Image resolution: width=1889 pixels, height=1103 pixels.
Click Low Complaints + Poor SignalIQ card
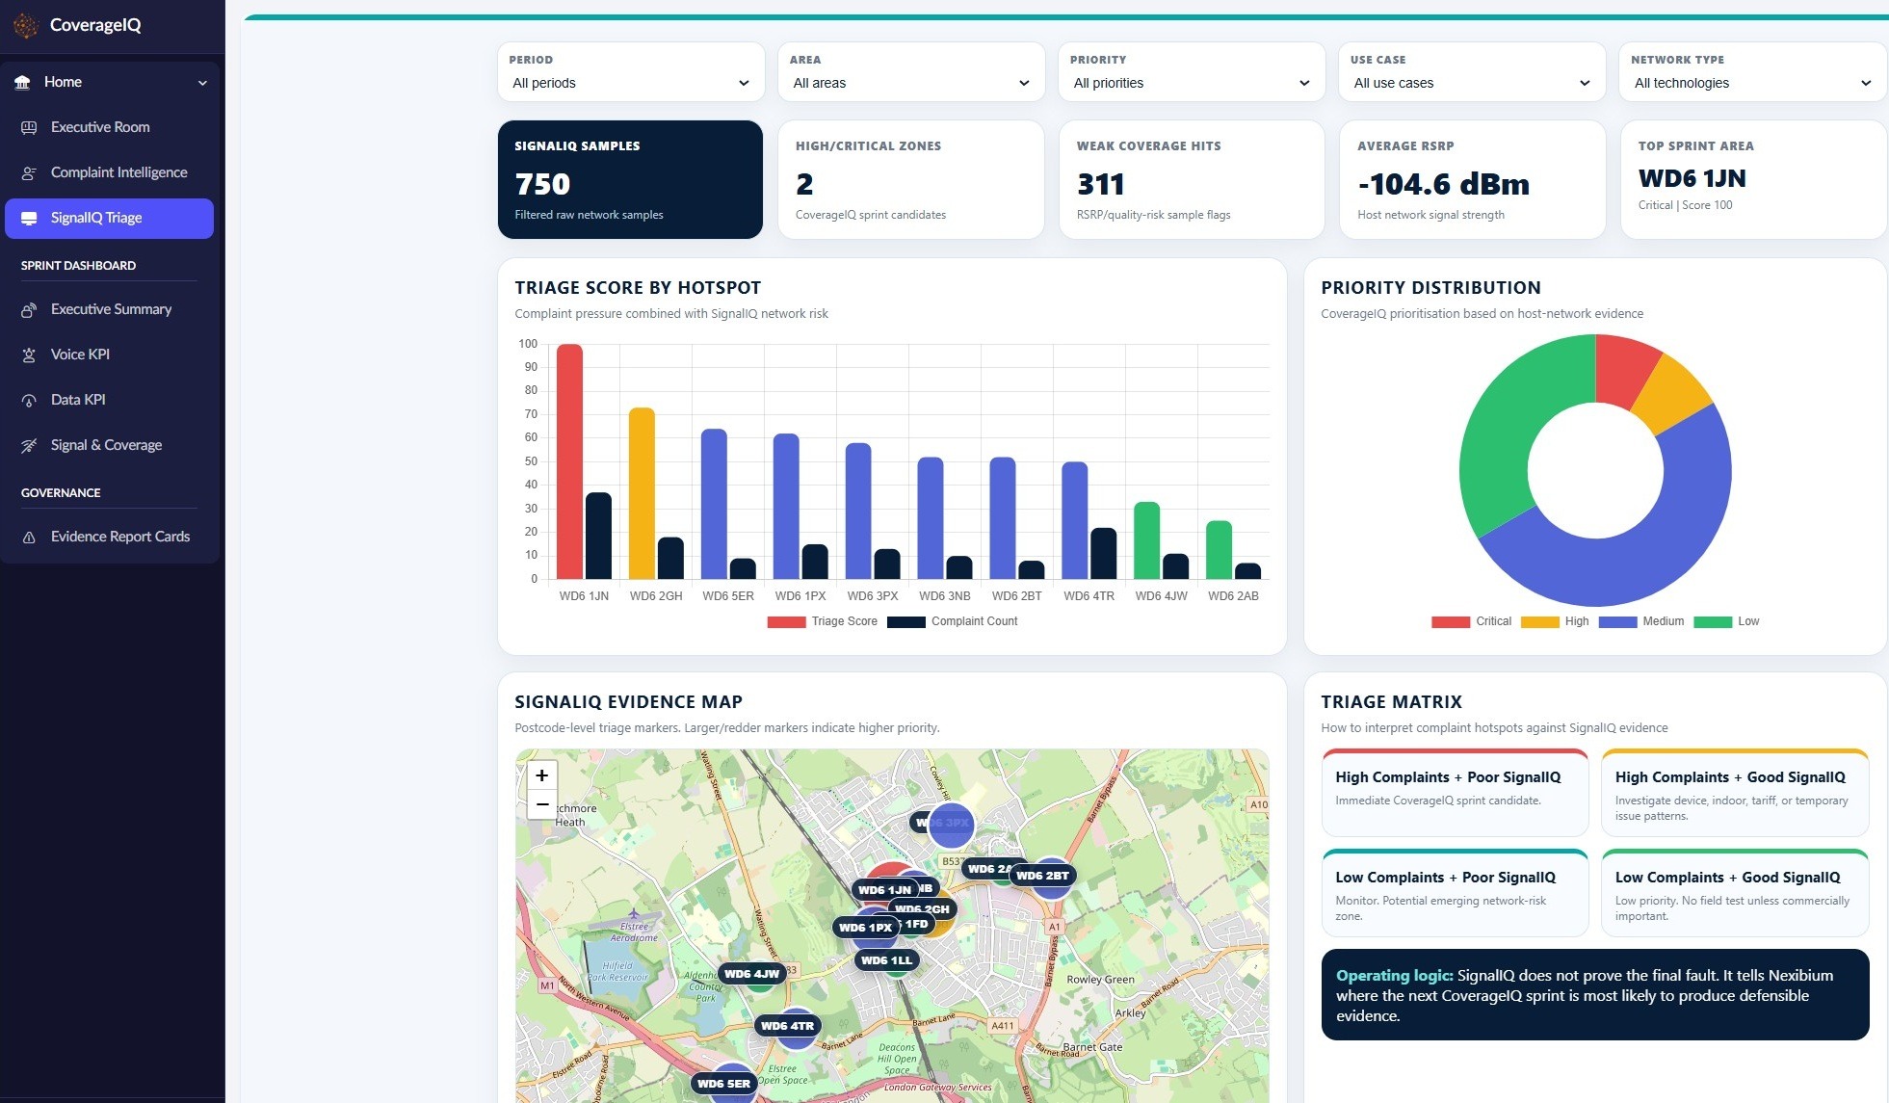coord(1455,892)
